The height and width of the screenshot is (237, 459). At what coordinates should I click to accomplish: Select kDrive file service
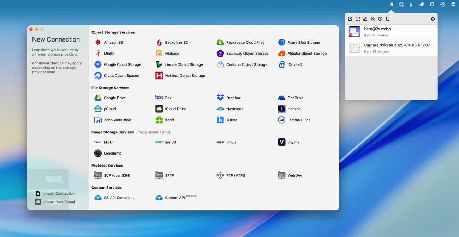[x=227, y=120]
